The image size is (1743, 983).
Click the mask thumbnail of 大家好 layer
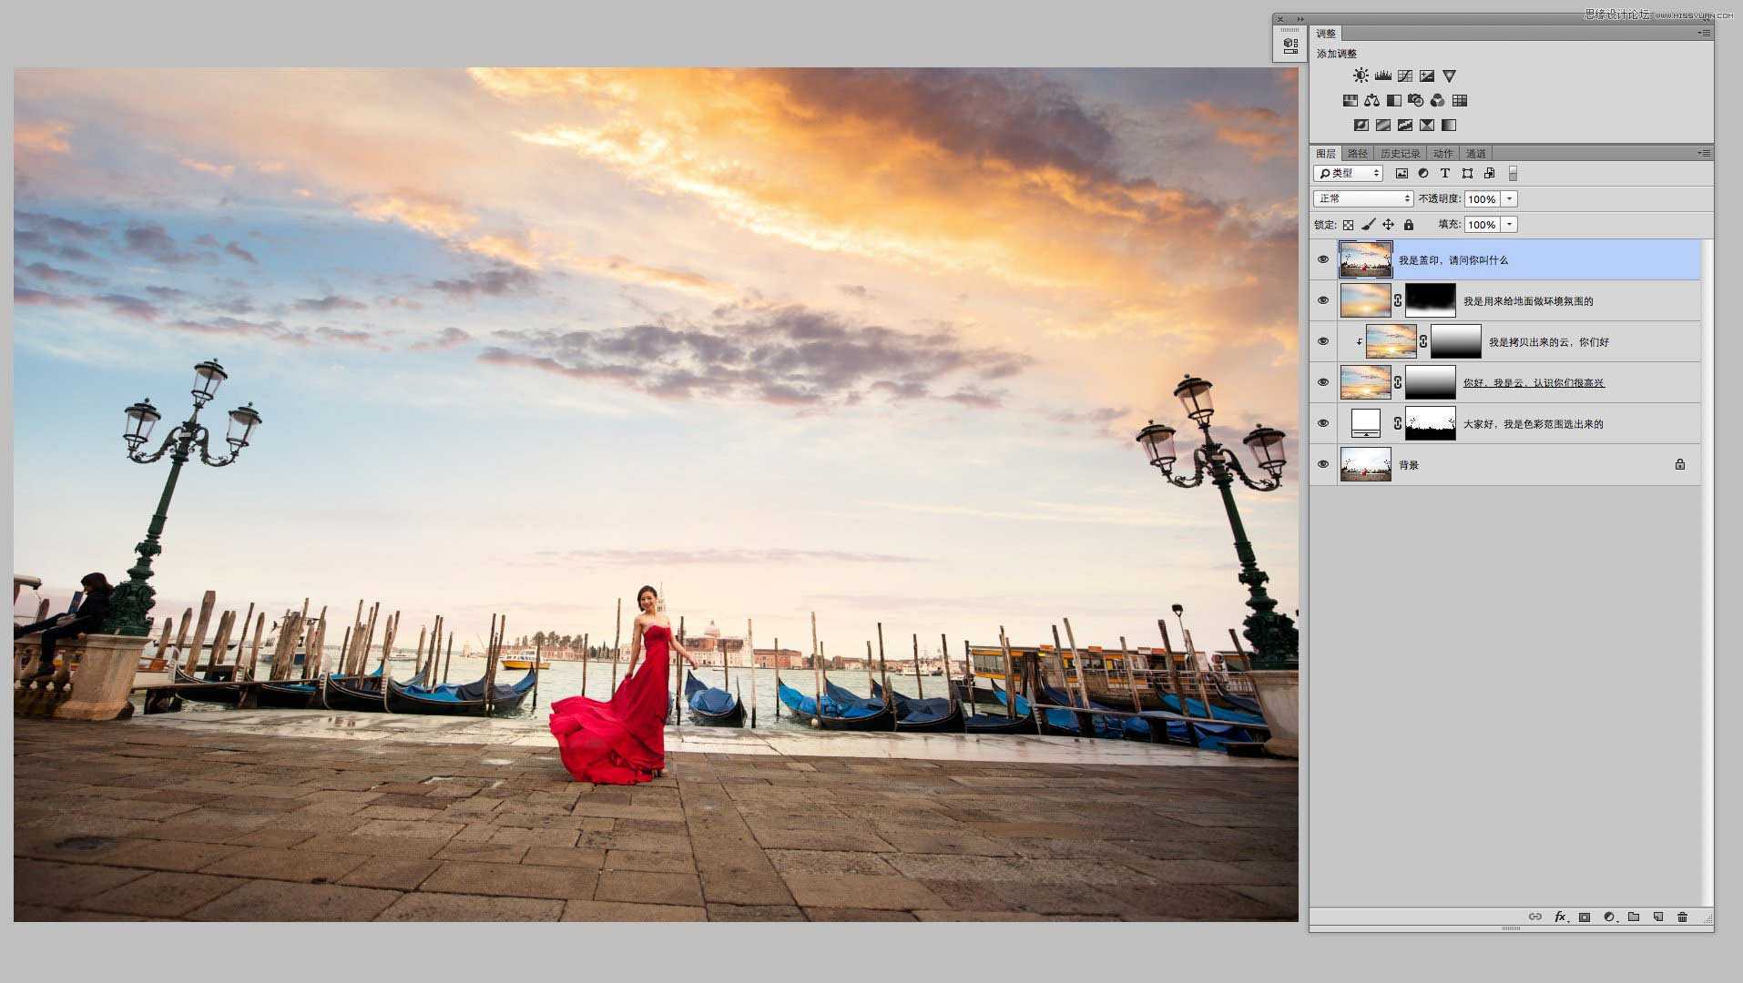pos(1431,423)
